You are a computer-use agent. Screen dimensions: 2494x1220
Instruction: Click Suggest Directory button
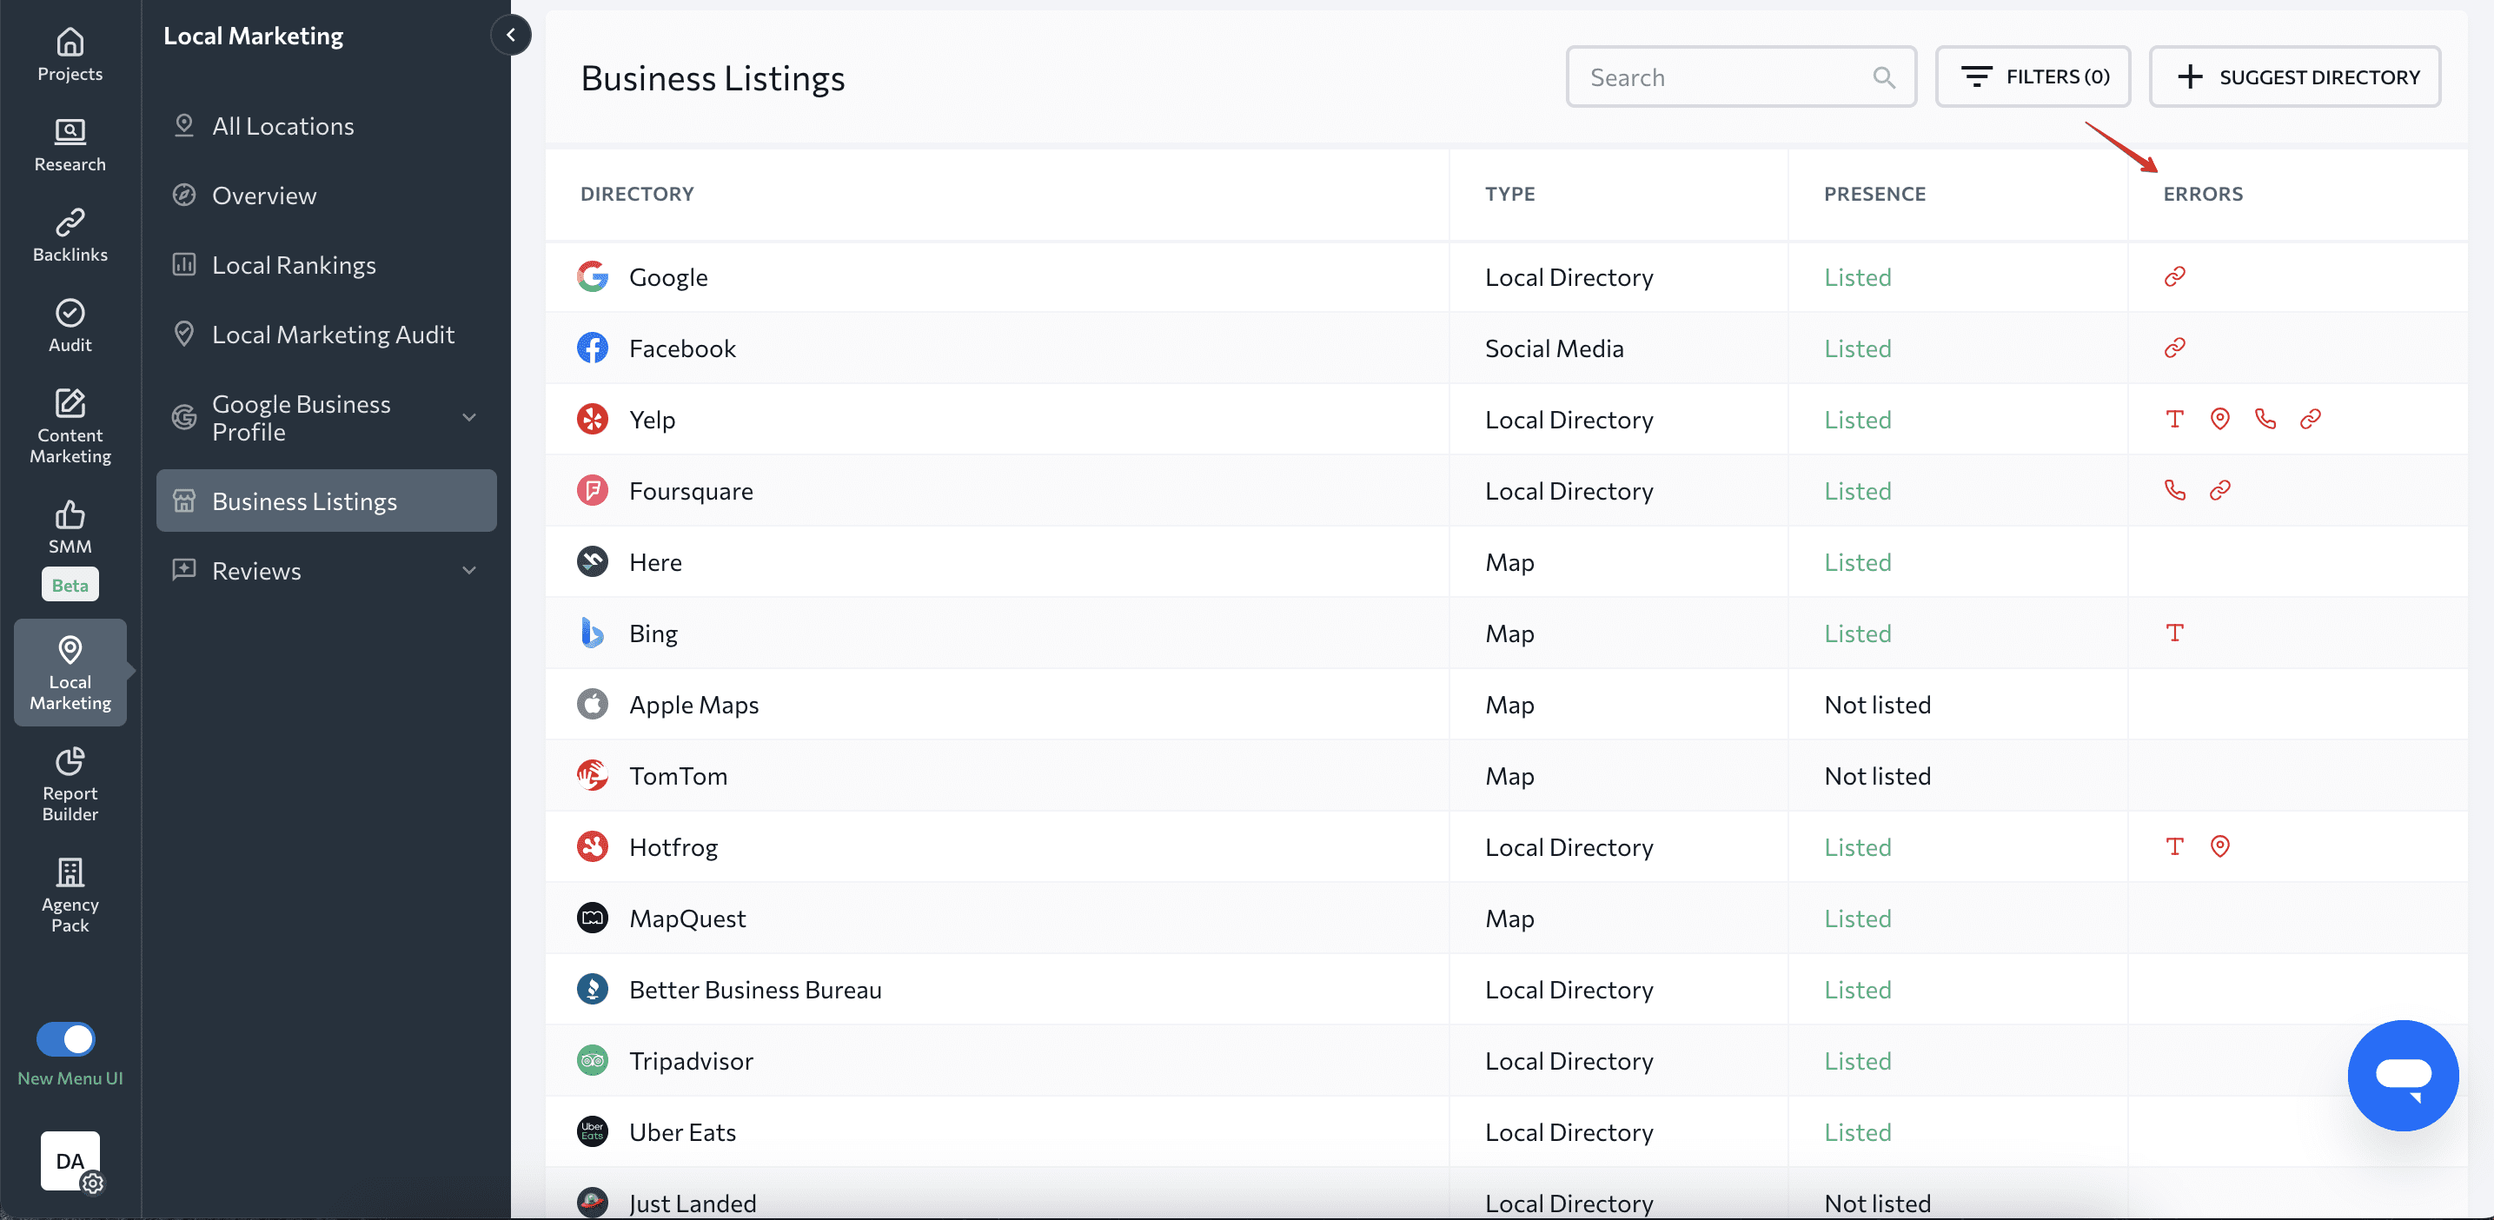point(2294,76)
